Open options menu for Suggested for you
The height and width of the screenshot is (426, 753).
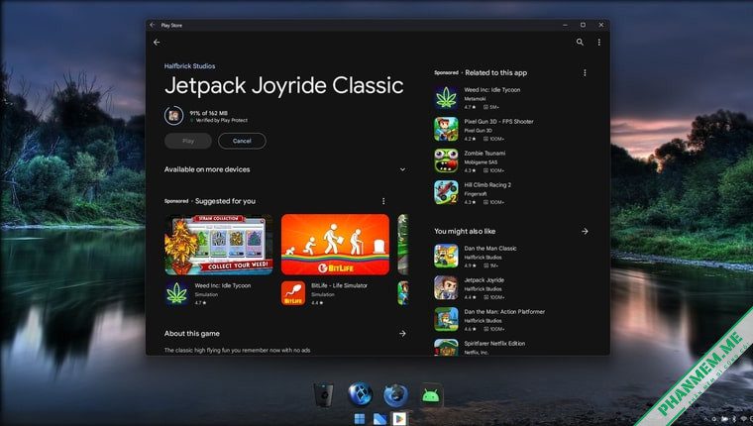click(383, 201)
